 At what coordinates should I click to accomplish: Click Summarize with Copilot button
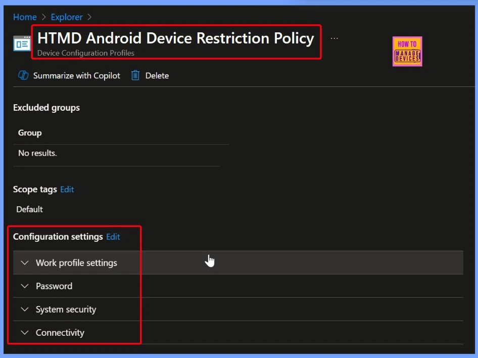click(x=69, y=75)
